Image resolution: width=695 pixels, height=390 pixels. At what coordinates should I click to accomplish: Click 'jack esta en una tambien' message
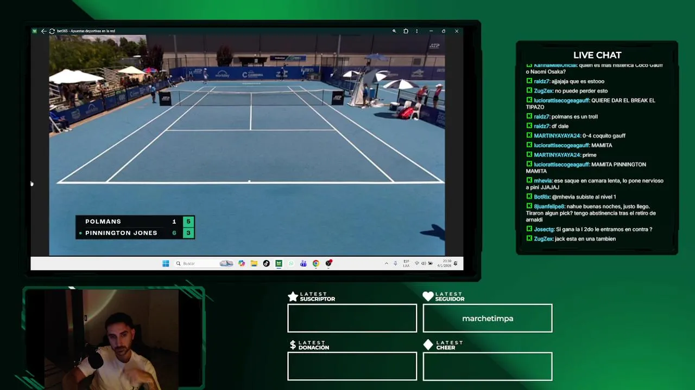coord(585,239)
